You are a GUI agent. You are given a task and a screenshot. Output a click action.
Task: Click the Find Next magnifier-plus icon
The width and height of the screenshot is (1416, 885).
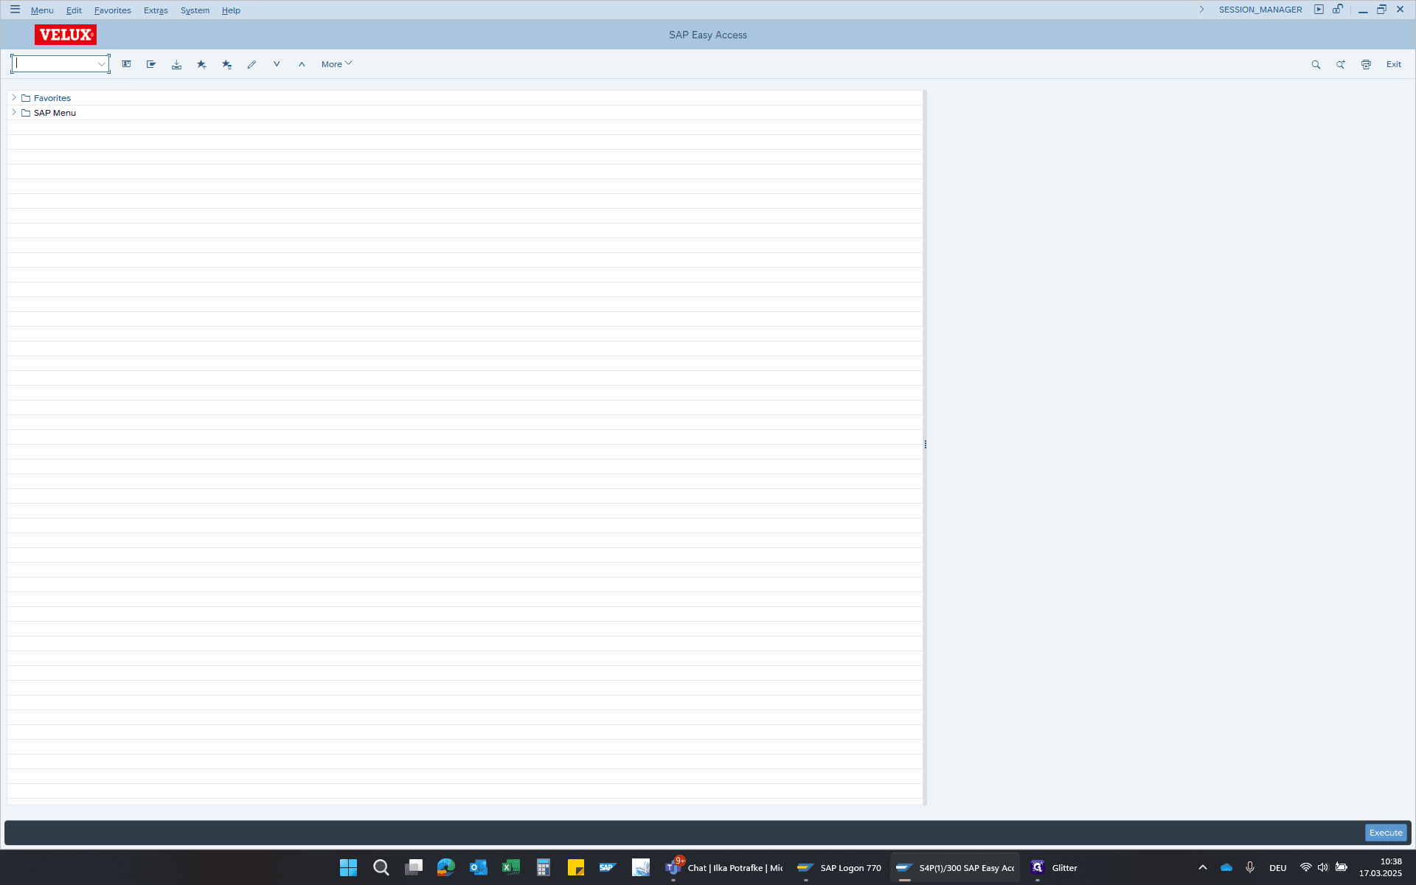click(x=1341, y=65)
